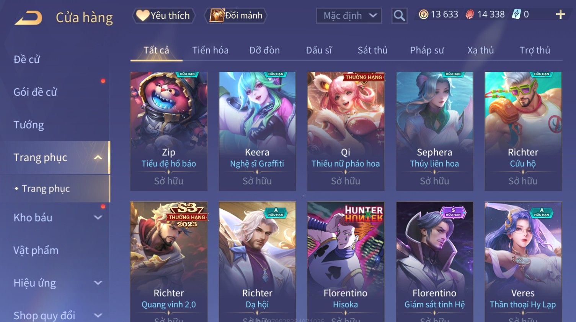Open the search magnifier icon

[399, 16]
